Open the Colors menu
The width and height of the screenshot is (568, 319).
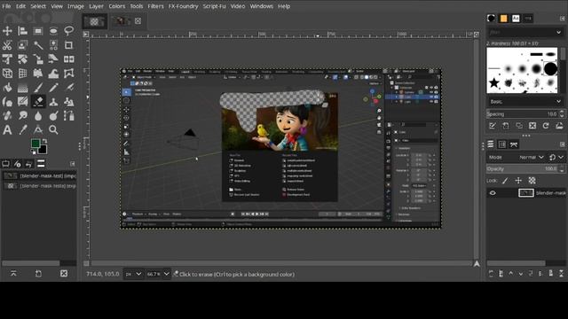coord(116,6)
